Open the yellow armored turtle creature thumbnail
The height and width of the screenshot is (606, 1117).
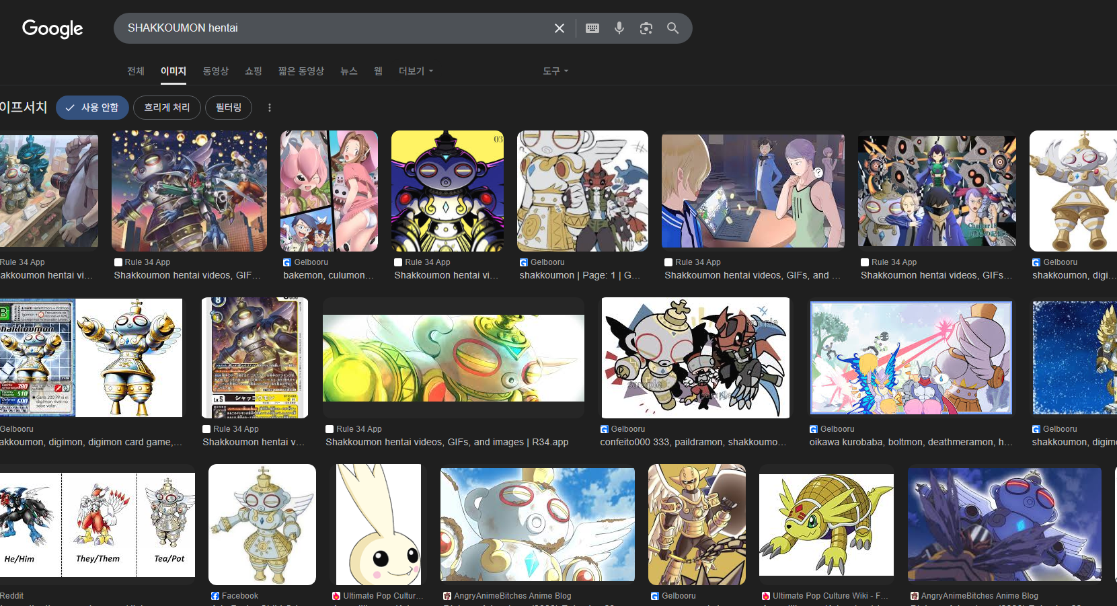click(826, 525)
